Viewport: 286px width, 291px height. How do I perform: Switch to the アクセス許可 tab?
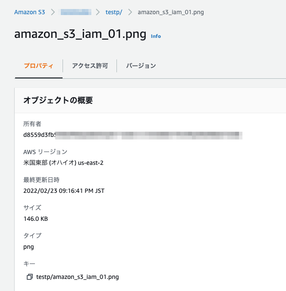(x=90, y=66)
